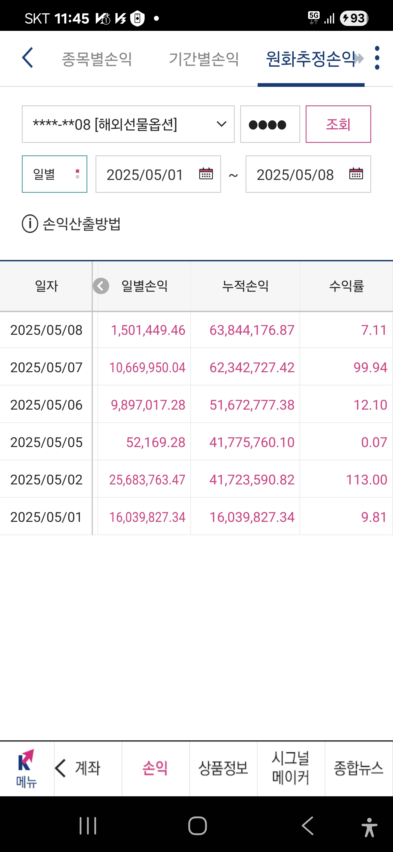393x852 pixels.
Task: Tap the 손익산출방법 info icon
Action: point(30,224)
